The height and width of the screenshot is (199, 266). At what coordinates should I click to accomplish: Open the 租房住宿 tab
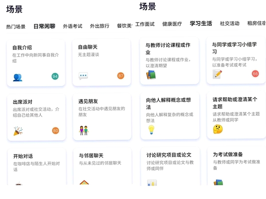(x=257, y=23)
